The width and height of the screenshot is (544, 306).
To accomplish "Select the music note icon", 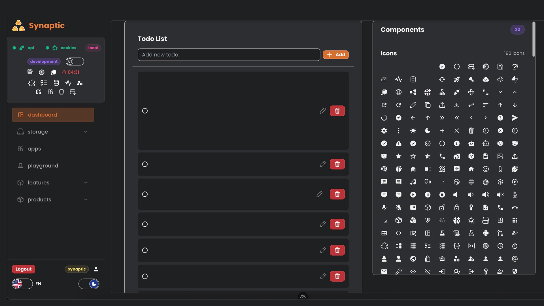I will (x=413, y=182).
